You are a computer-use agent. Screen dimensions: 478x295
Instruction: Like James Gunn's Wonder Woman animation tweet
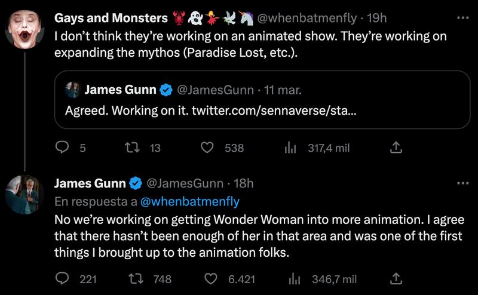[x=210, y=278]
